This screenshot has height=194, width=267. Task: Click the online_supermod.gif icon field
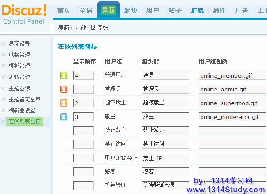click(232, 103)
